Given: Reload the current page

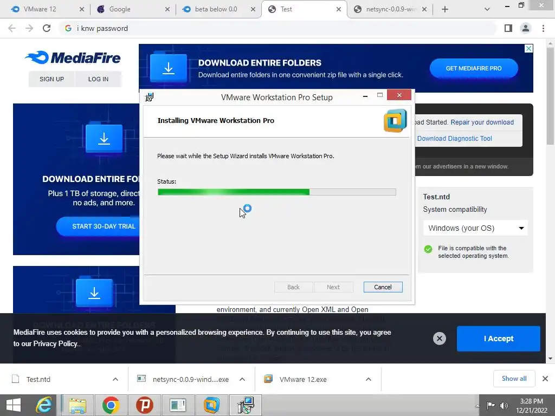Looking at the screenshot, I should tap(47, 28).
